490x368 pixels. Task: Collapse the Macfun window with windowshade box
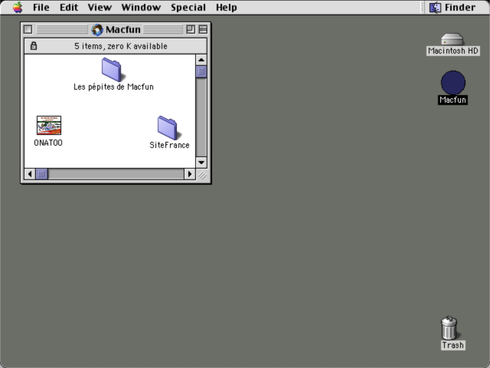coord(203,29)
